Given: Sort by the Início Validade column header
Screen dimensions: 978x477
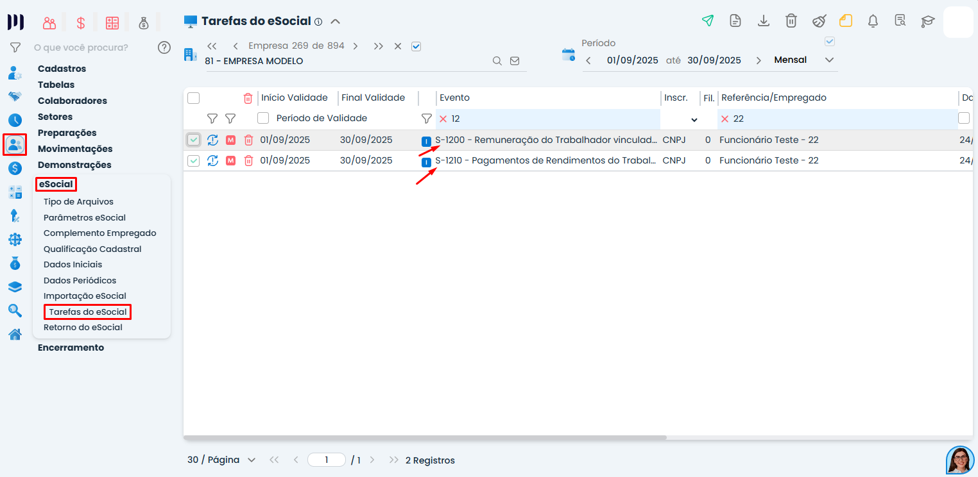Looking at the screenshot, I should 295,97.
